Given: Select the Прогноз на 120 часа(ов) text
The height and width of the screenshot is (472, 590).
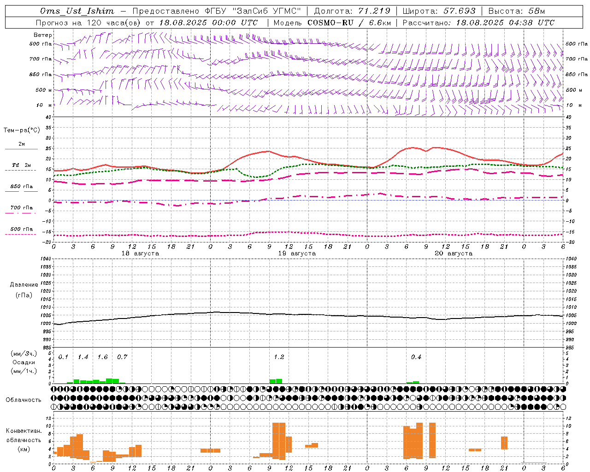Looking at the screenshot, I should (x=88, y=23).
